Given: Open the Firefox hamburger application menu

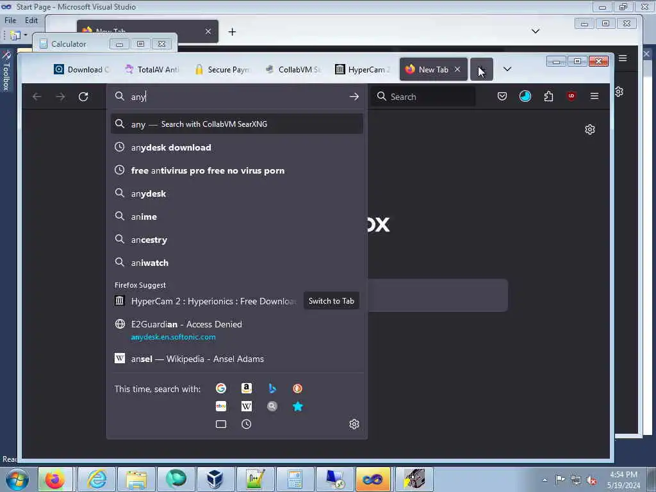Looking at the screenshot, I should [594, 96].
